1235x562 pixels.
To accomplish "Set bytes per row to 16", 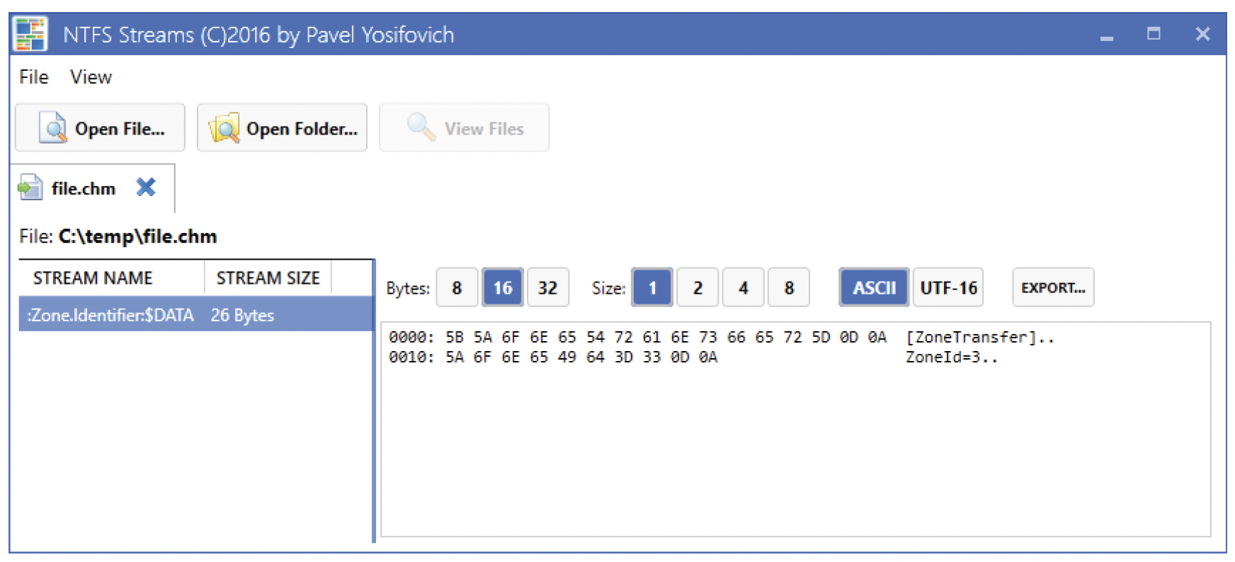I will [x=502, y=287].
